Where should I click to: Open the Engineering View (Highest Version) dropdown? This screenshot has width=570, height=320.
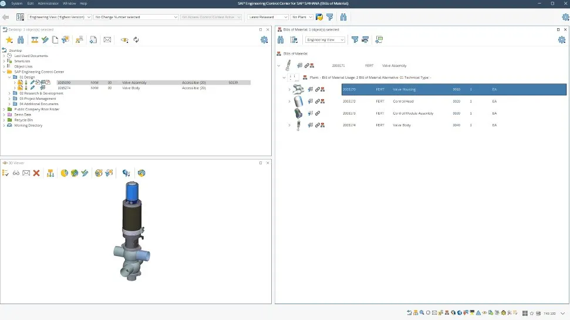tap(60, 17)
